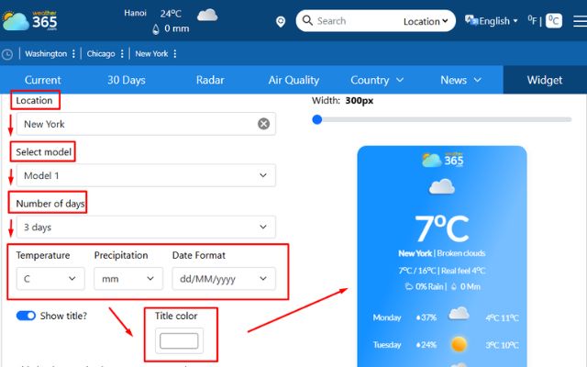Image resolution: width=587 pixels, height=367 pixels.
Task: Expand the News menu
Action: [460, 80]
